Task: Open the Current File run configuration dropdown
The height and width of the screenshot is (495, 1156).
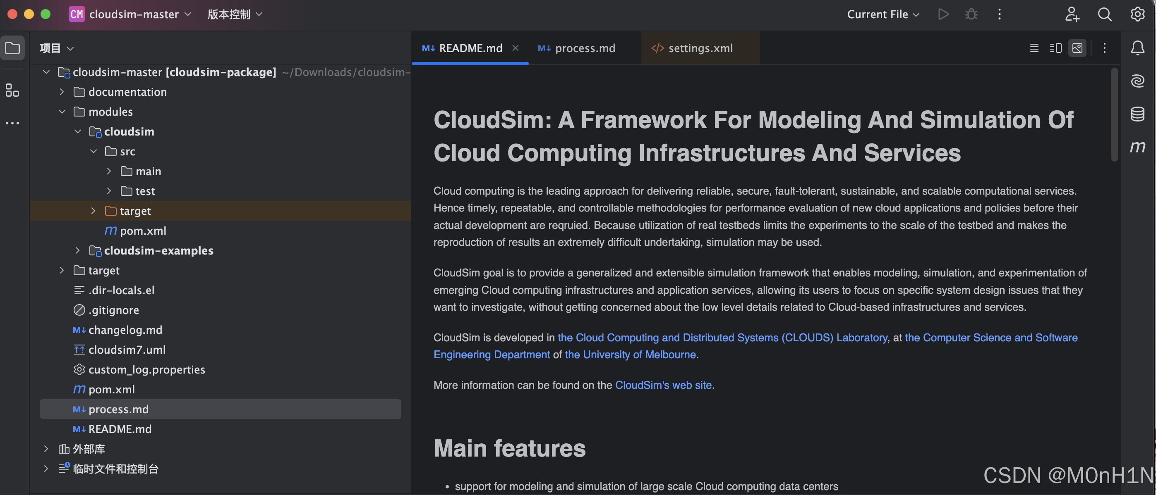Action: (x=883, y=14)
